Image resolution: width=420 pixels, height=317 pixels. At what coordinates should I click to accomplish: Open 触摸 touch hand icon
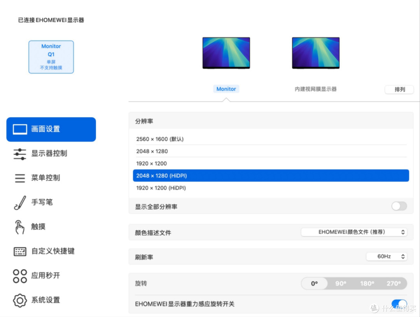click(19, 227)
